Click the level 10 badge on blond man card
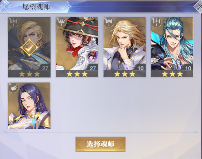The image size is (202, 159). tap(140, 68)
